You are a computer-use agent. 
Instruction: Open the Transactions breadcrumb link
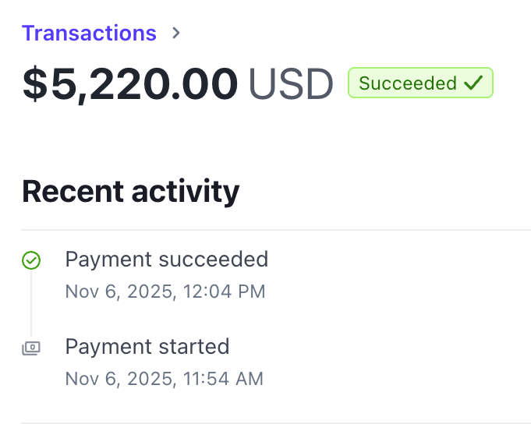[89, 34]
